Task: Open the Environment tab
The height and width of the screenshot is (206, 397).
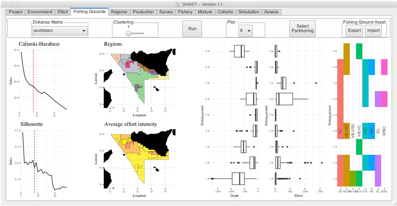Action: 40,12
